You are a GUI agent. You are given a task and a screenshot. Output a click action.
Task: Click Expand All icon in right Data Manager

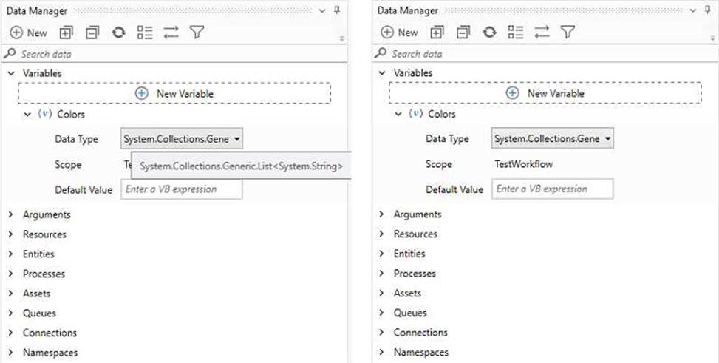click(437, 33)
